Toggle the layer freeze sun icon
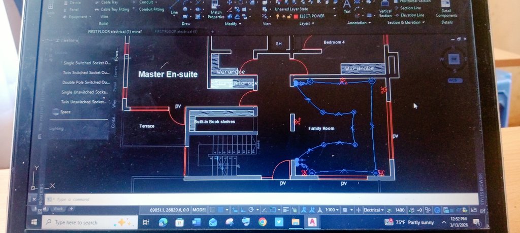Screen dimensions: 520x233 pos(283,16)
